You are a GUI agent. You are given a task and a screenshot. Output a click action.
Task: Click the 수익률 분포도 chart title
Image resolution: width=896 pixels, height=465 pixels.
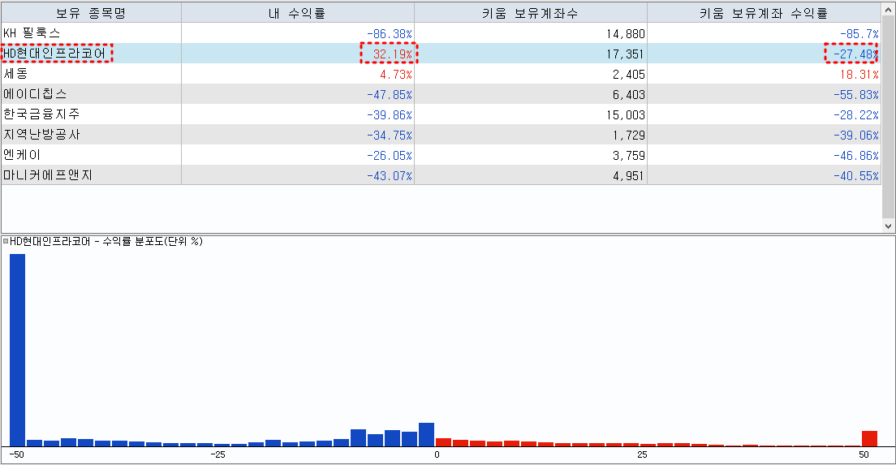[106, 241]
